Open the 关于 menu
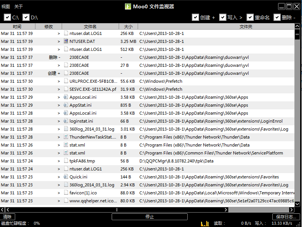The height and width of the screenshot is (227, 302). [x=19, y=6]
